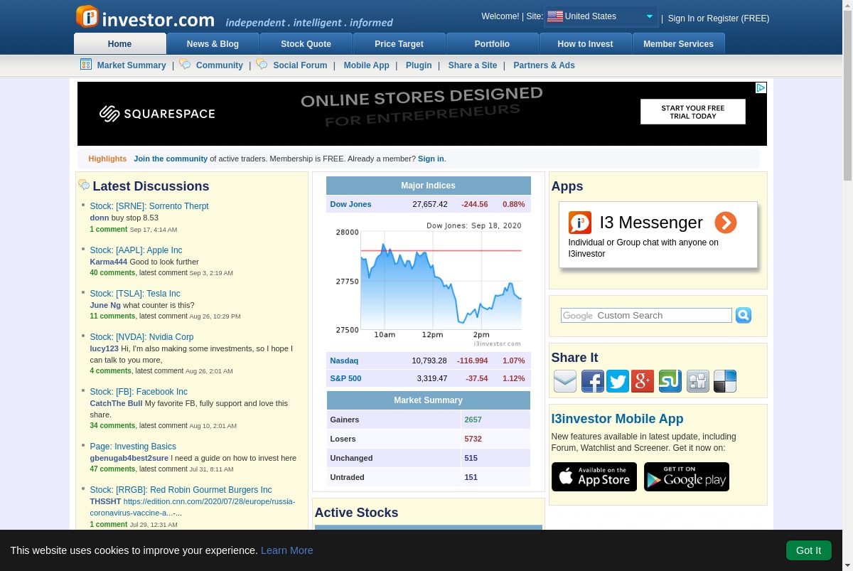Open the Portfolio tab

pyautogui.click(x=492, y=43)
